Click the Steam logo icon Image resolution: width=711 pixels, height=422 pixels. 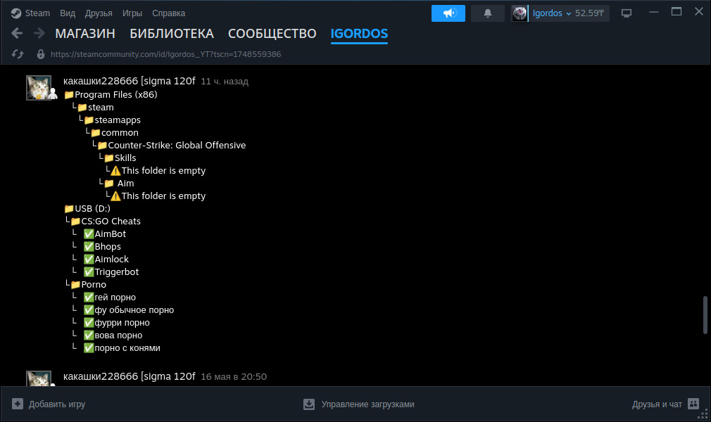[x=16, y=13]
